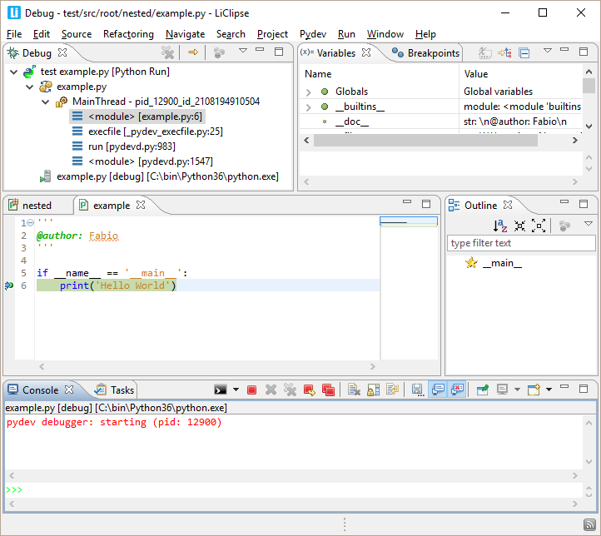601x536 pixels.
Task: Open the Run menu
Action: click(346, 34)
